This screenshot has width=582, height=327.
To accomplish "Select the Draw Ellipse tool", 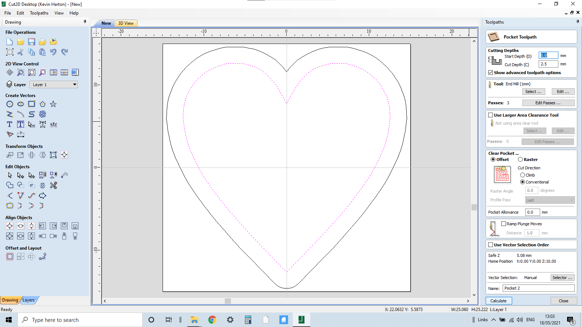I will 21,104.
